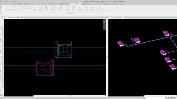This screenshot has height=99, width=177.
Task: Open the Collaborate ribbon tab
Action: [27, 4]
